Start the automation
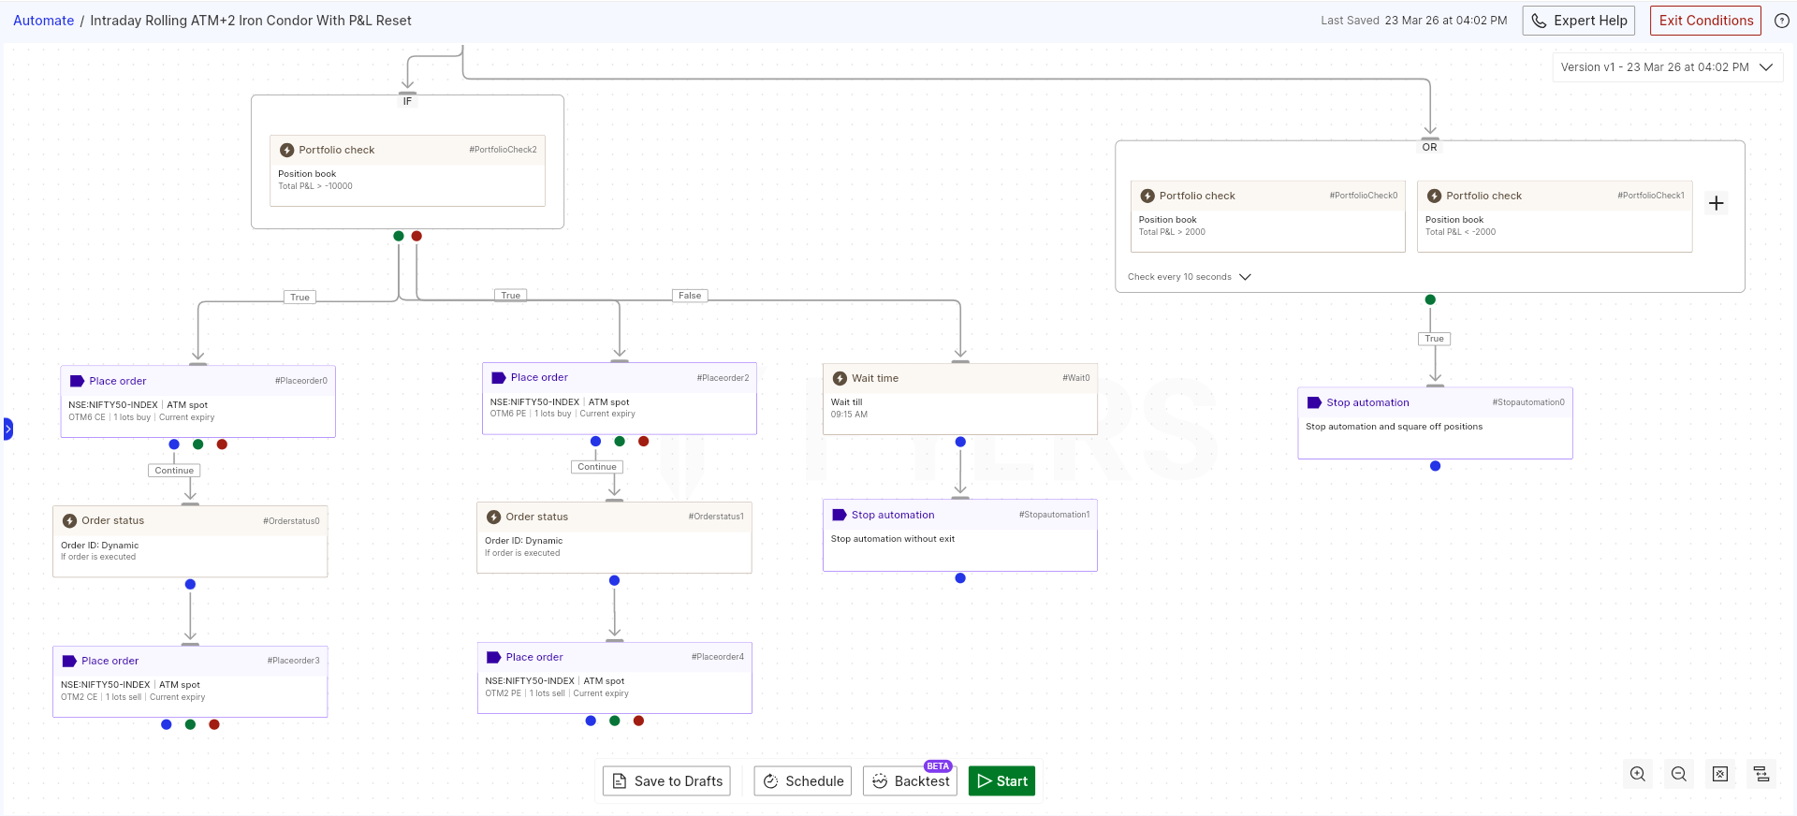 point(1001,780)
